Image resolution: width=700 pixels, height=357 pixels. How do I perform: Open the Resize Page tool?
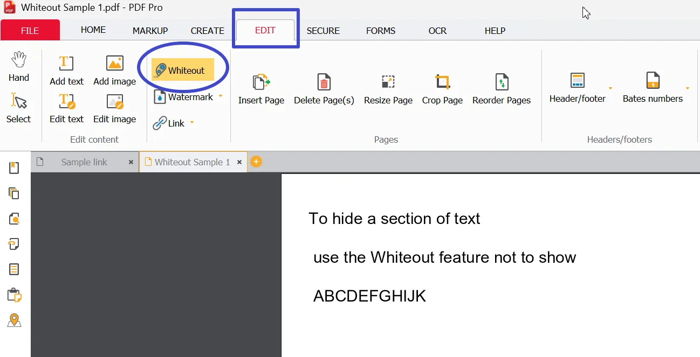pos(388,89)
